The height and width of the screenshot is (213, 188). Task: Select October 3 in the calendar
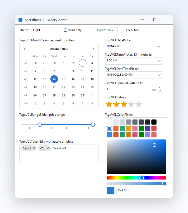(x=83, y=63)
